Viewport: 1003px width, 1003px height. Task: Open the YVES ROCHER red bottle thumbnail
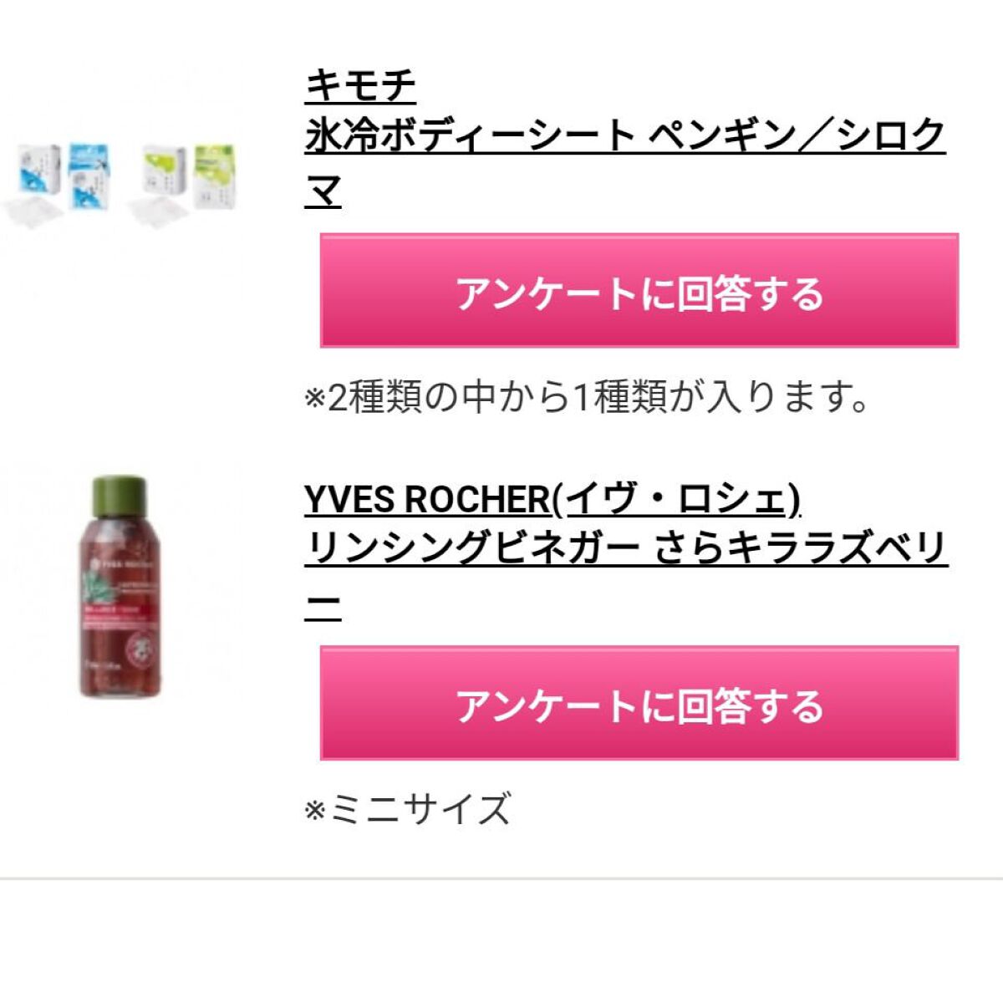(x=115, y=586)
